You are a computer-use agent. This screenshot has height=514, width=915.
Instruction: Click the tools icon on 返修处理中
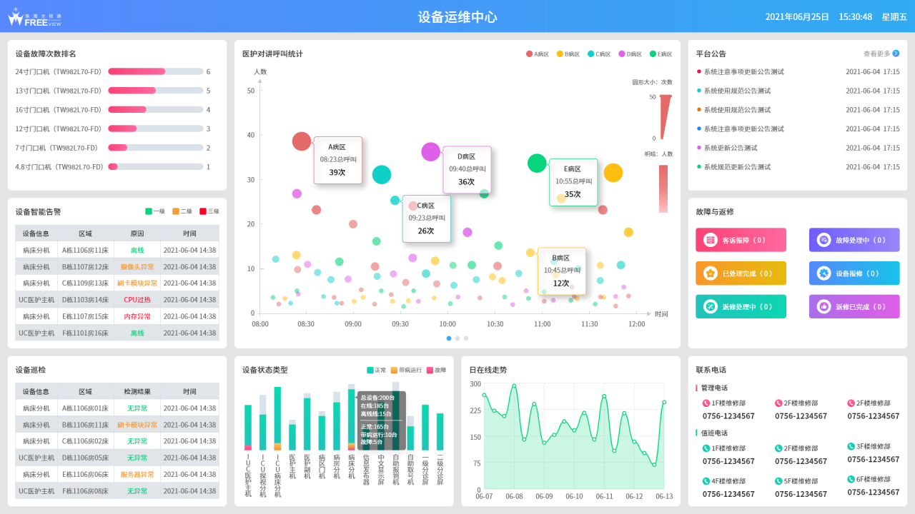[x=711, y=307]
